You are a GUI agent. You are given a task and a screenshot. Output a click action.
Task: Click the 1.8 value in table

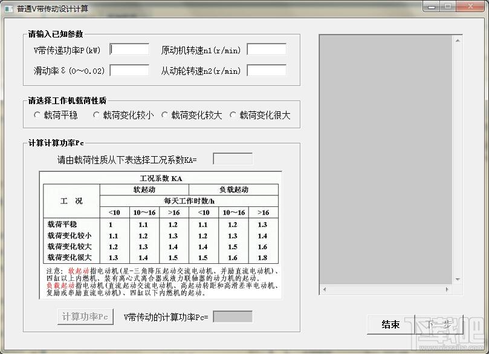pos(262,258)
